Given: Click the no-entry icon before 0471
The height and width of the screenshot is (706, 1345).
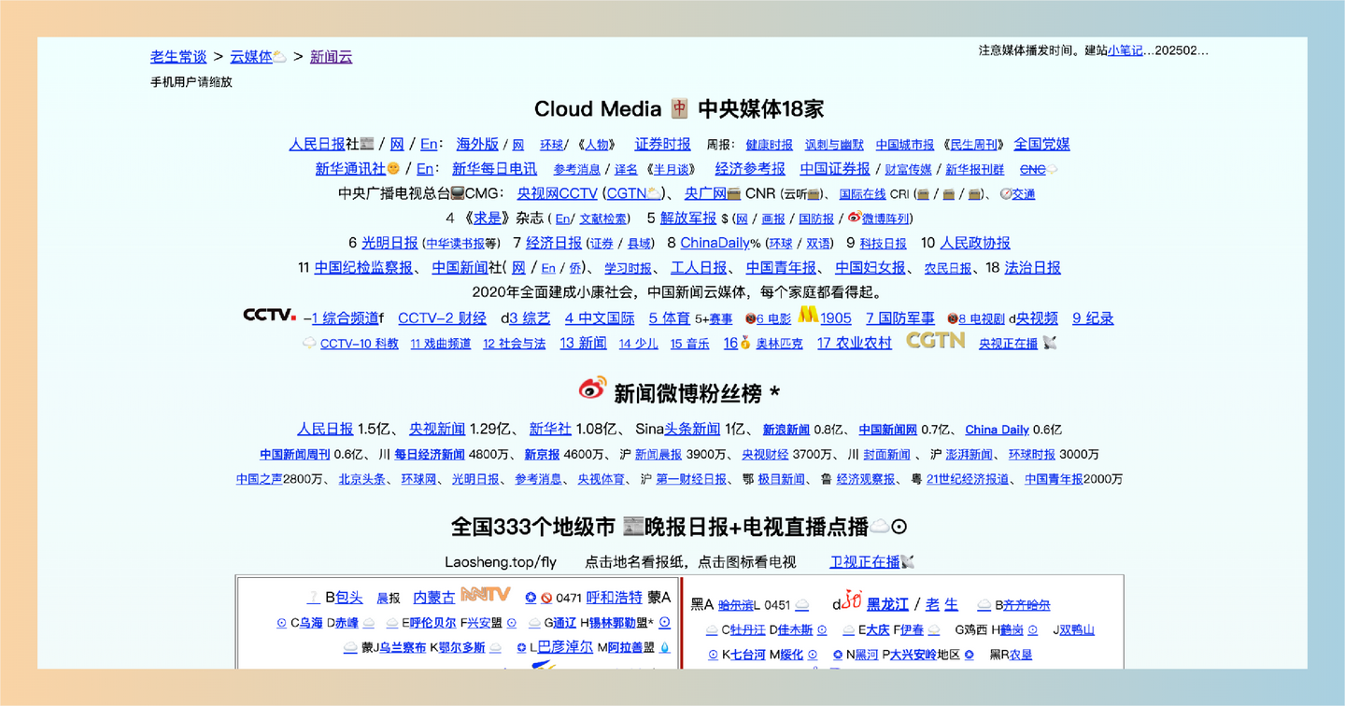Looking at the screenshot, I should (546, 598).
